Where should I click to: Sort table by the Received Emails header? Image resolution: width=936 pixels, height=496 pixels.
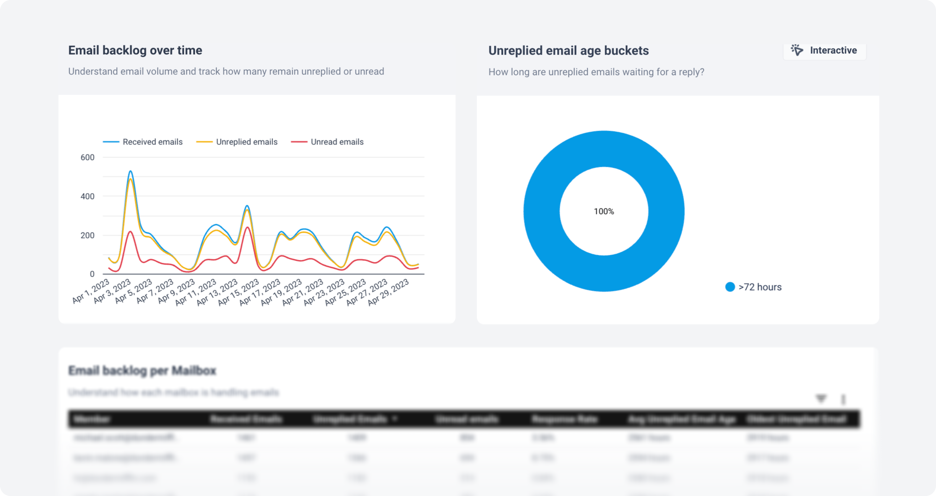pos(246,419)
